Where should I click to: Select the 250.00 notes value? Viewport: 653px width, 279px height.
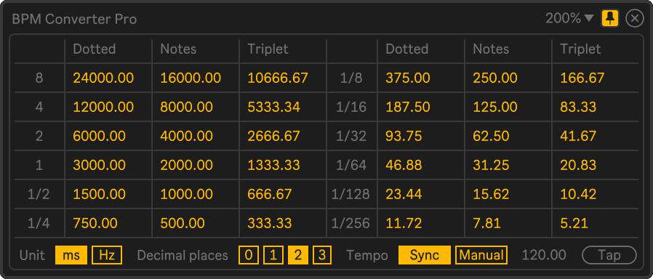point(495,78)
